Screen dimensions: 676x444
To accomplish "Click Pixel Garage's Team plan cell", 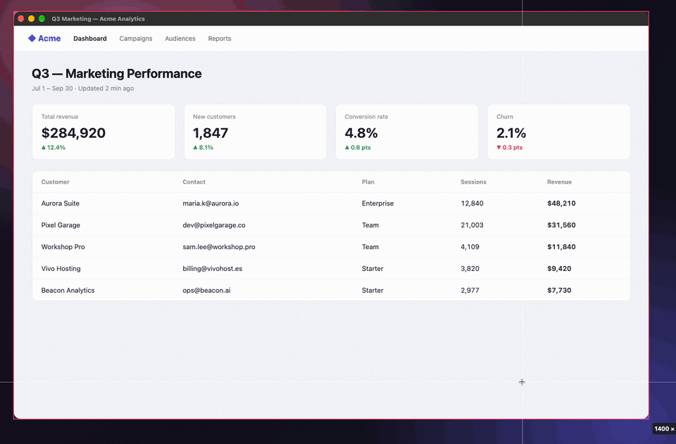I will (370, 225).
